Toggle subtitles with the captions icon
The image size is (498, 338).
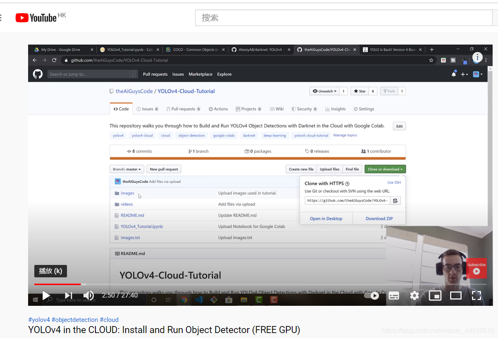tap(394, 295)
